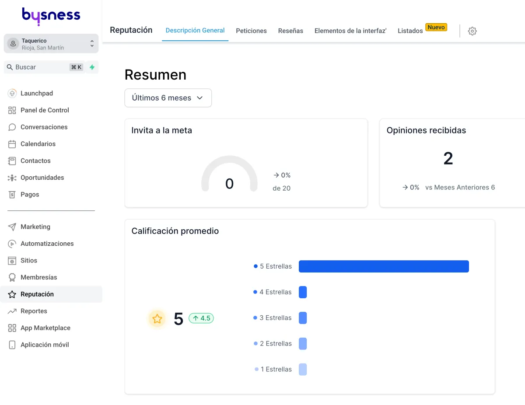Click the green lightning bolt quick-actions icon
This screenshot has width=525, height=405.
[x=92, y=67]
